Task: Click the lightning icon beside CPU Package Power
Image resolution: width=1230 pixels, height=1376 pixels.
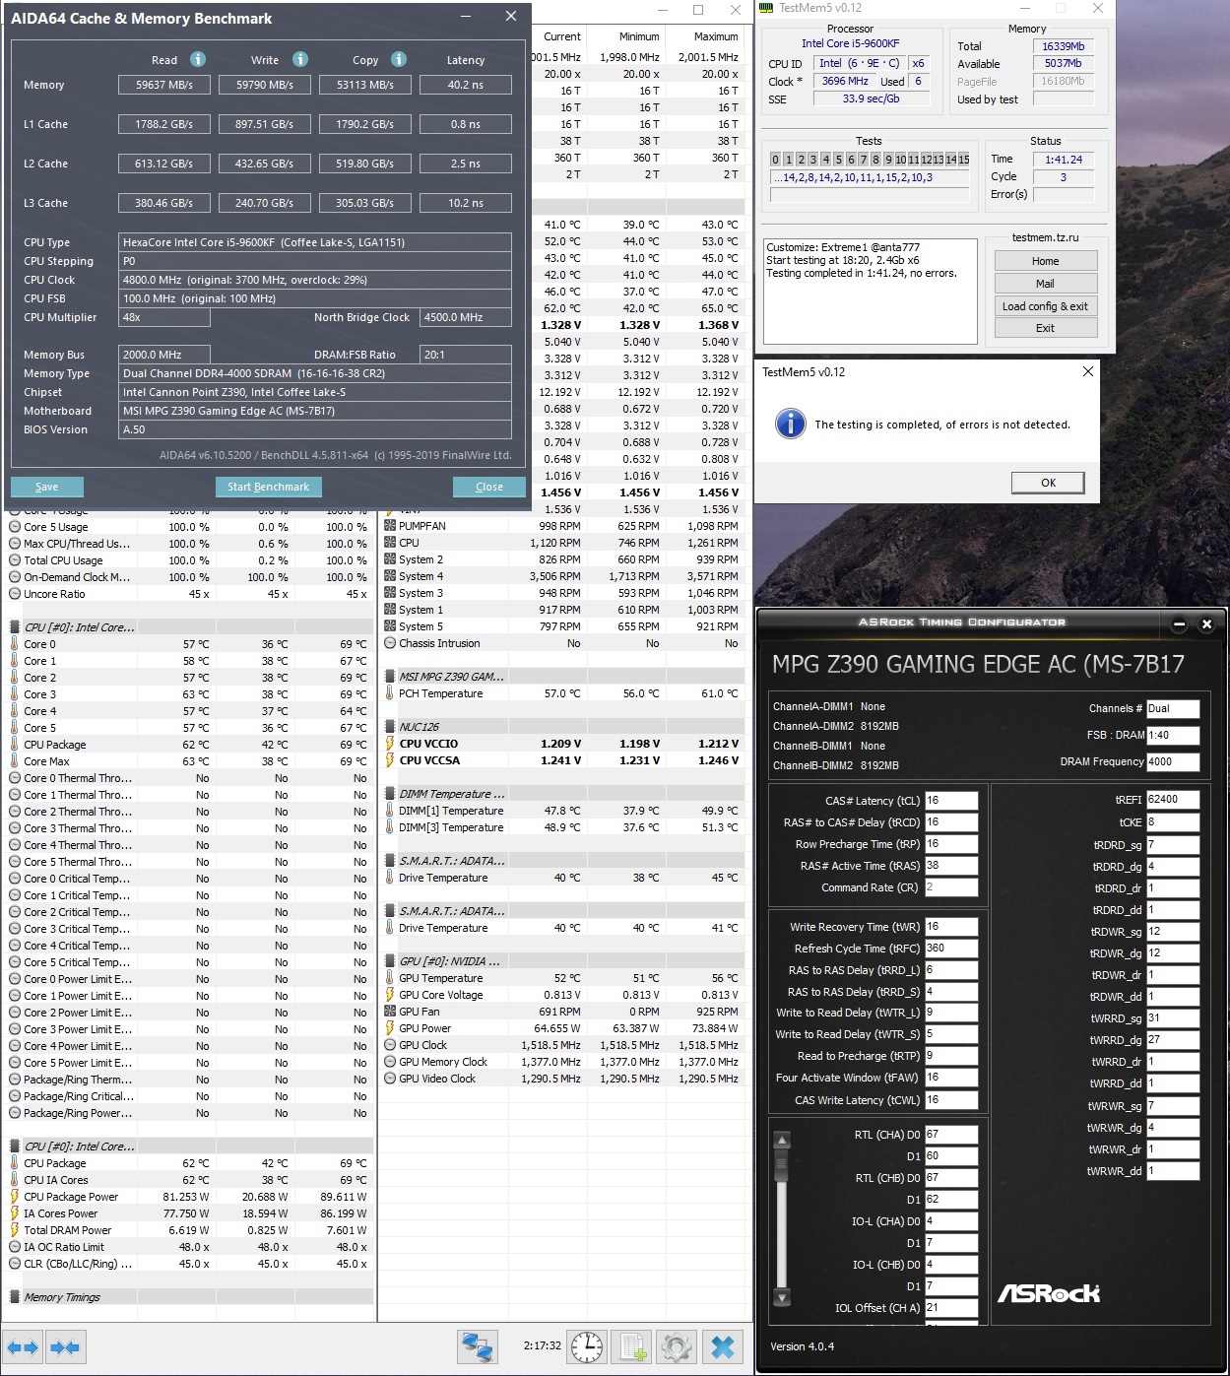Action: click(15, 1197)
